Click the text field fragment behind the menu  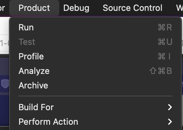pyautogui.click(x=4, y=43)
